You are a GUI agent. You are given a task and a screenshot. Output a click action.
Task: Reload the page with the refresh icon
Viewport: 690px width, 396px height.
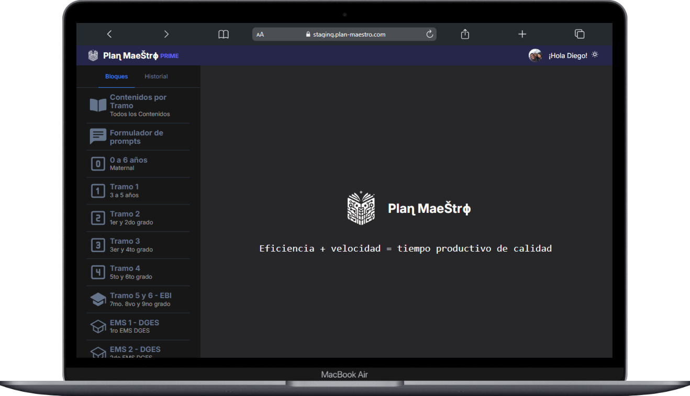[x=429, y=33]
